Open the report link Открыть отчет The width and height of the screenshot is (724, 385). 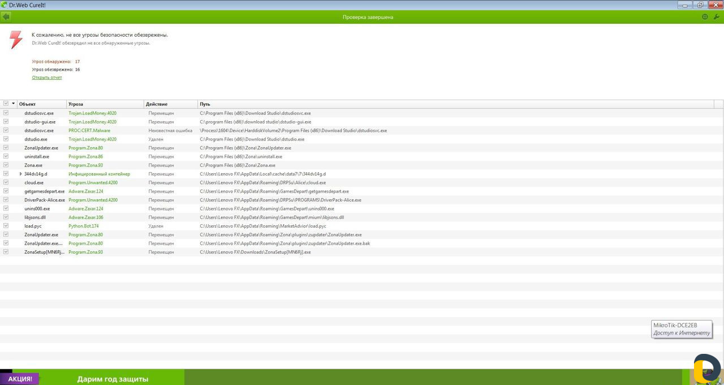point(47,78)
